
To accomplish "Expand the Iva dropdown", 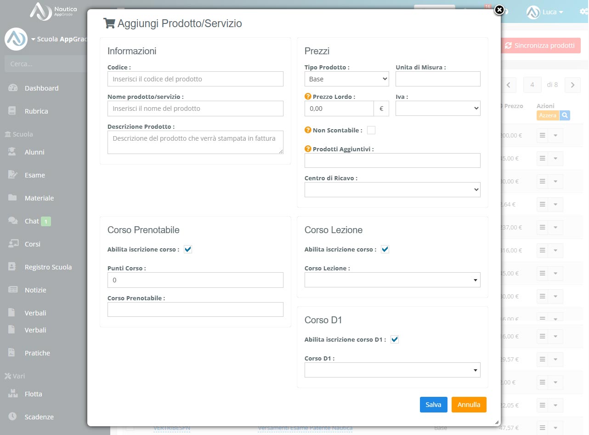I will (x=438, y=109).
